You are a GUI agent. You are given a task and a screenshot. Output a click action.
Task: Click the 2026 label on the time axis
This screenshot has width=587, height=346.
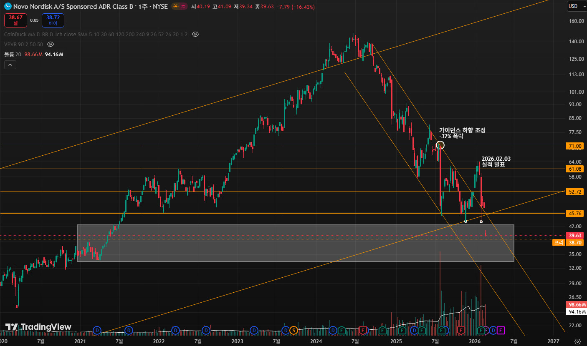(474, 341)
